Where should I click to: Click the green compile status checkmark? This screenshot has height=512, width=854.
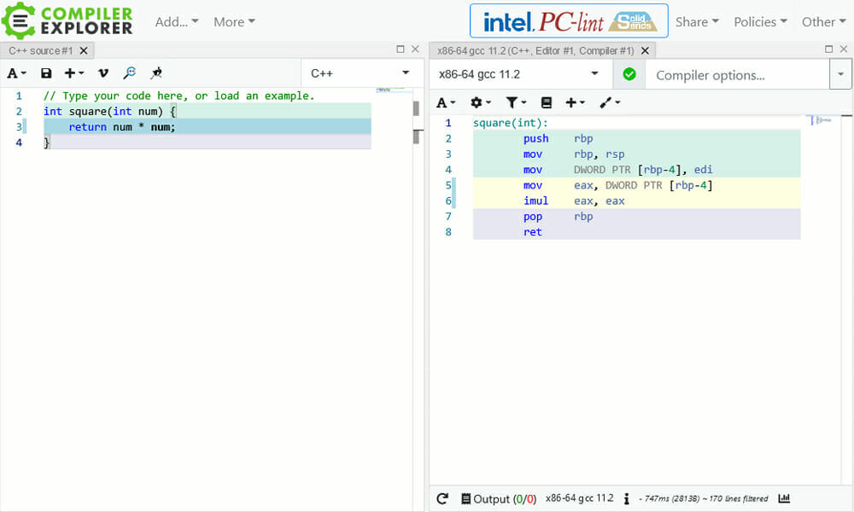629,75
